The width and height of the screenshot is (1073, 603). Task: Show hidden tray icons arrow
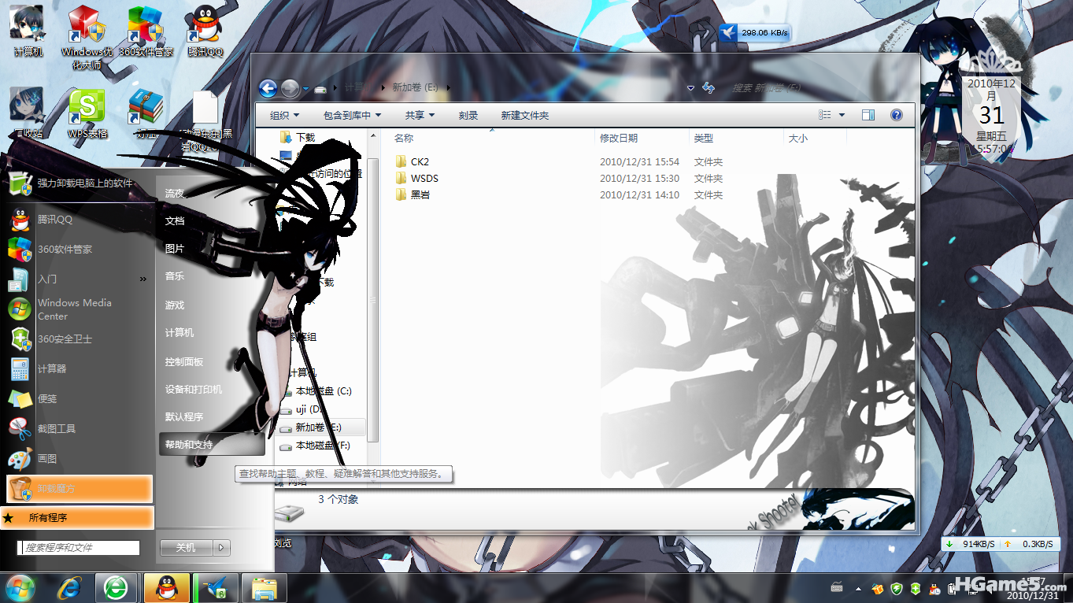pos(857,589)
